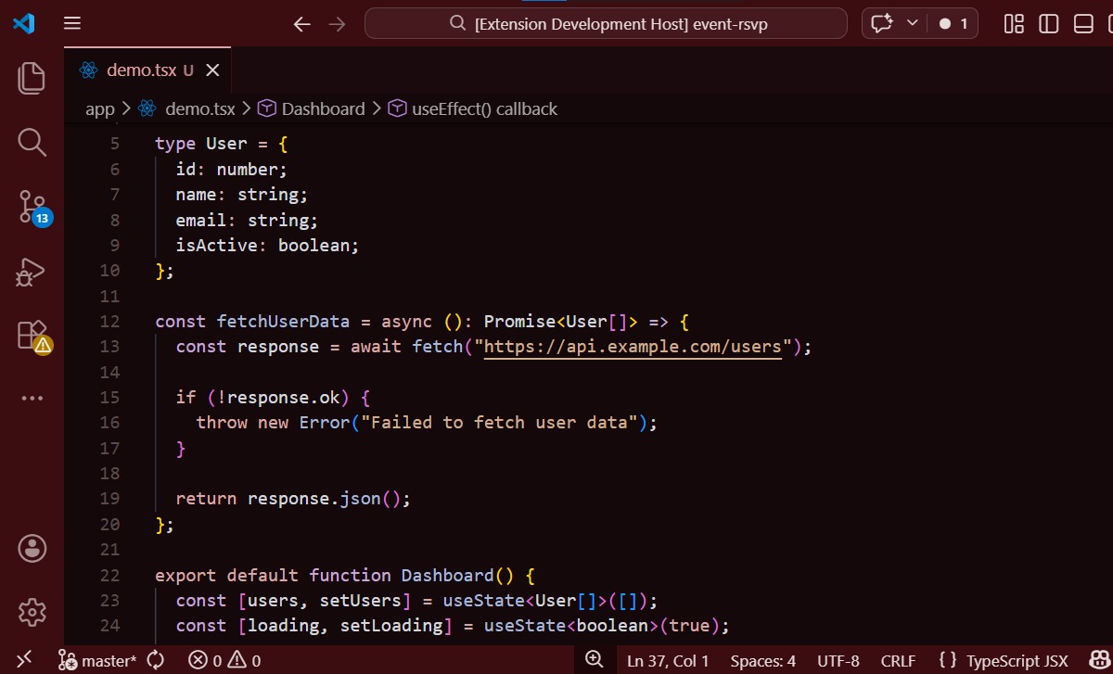Show additional views via ellipsis icon
The image size is (1113, 674).
(32, 398)
